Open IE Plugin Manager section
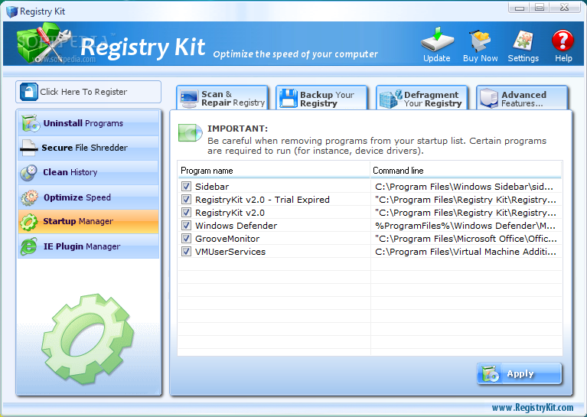Viewport: 587px width, 417px height. (88, 246)
